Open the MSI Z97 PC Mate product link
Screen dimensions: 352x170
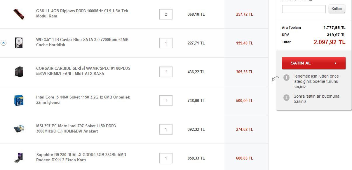(x=76, y=128)
